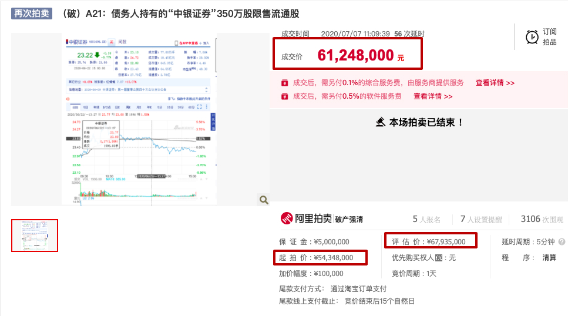Screen dimensions: 568x316
Task: Click 尾款支付方式 通过淘宝订单支付 line
Action: 332,289
